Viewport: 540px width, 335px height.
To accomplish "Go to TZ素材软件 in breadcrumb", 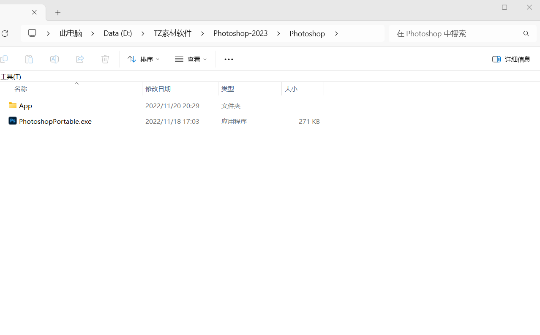I will coord(172,33).
